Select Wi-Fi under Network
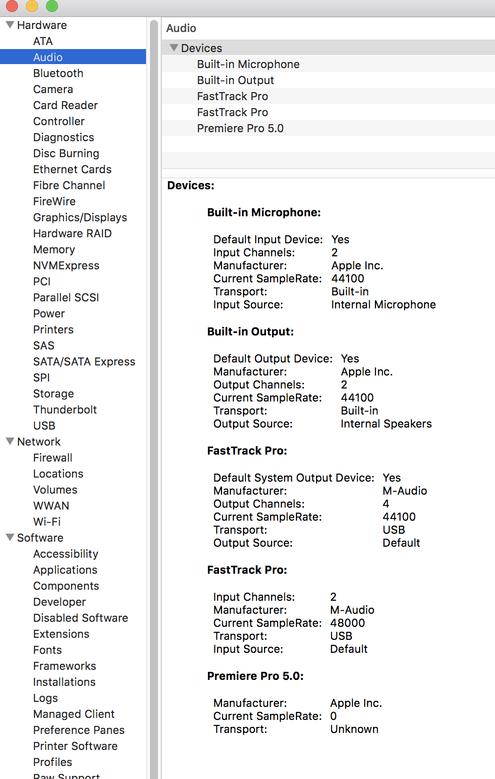Screen dimensions: 495x779 [x=47, y=522]
